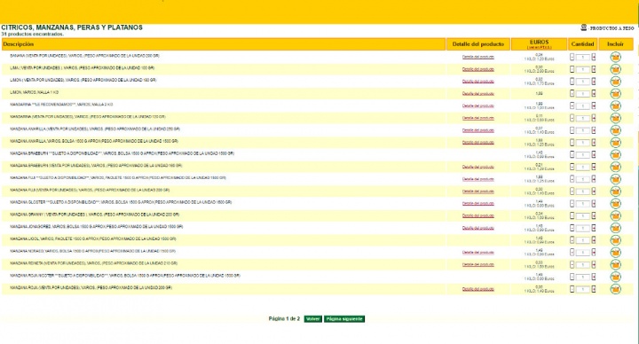Add MANZANA FUJI paquete to basket

615,179
